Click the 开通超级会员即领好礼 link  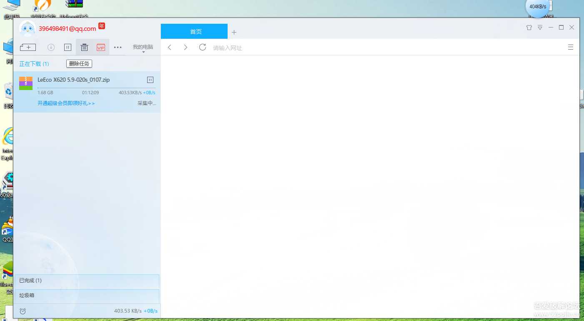[x=66, y=103]
